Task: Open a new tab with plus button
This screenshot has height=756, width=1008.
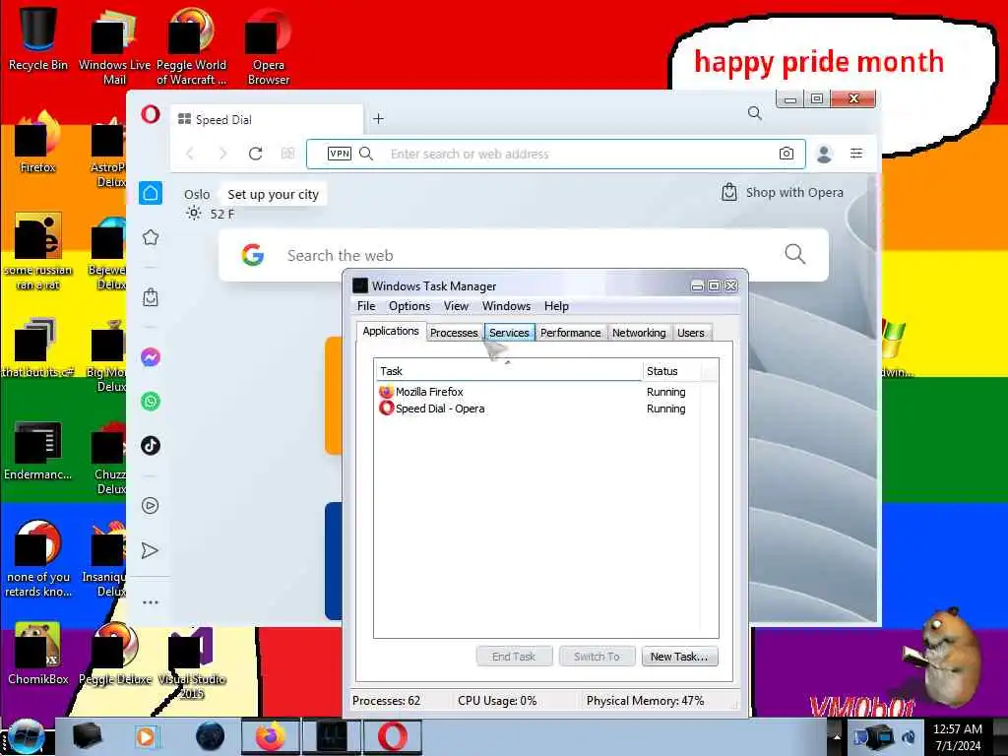Action: (378, 118)
